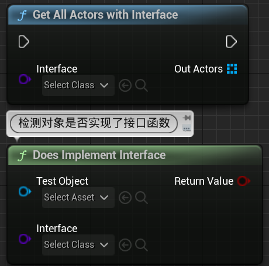Toggle pin on the comment bubble
Image resolution: width=269 pixels, height=266 pixels.
pos(187,118)
